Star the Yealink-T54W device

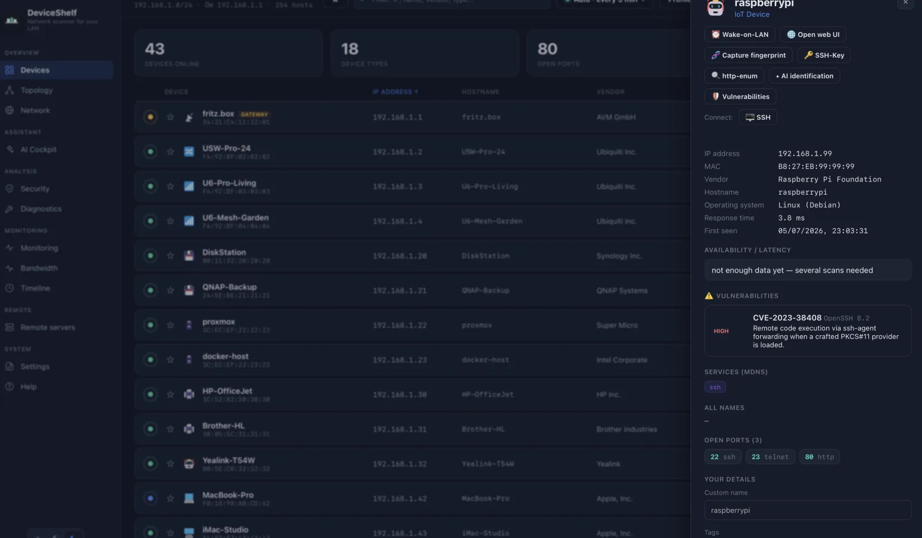tap(170, 464)
